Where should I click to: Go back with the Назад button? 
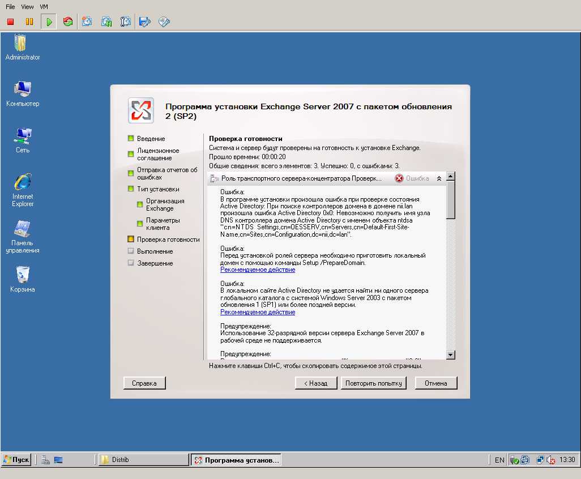315,383
